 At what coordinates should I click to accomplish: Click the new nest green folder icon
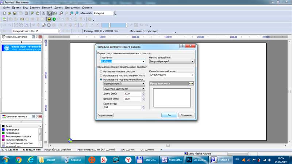coord(4,19)
